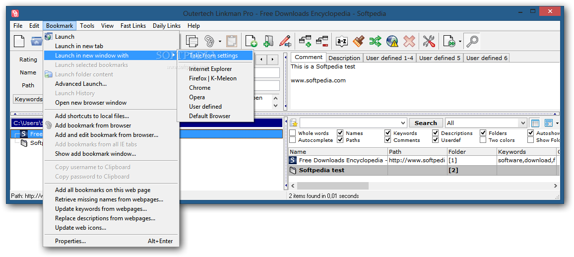Enable the Autocomplete checkbox
The image size is (574, 257).
pyautogui.click(x=293, y=140)
